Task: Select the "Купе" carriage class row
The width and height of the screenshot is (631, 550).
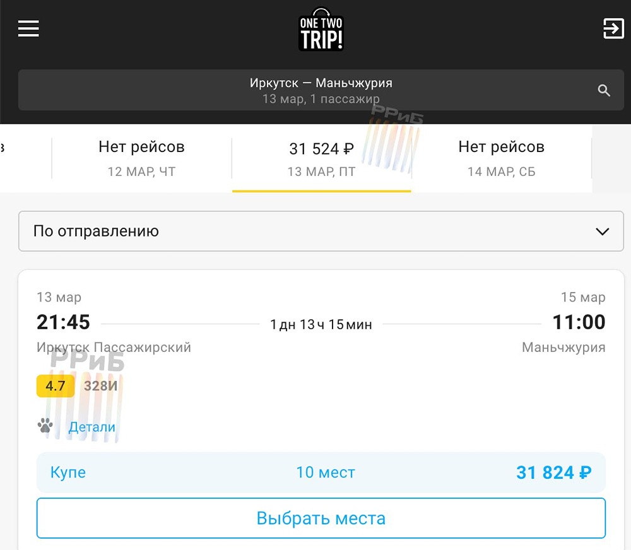Action: click(68, 472)
